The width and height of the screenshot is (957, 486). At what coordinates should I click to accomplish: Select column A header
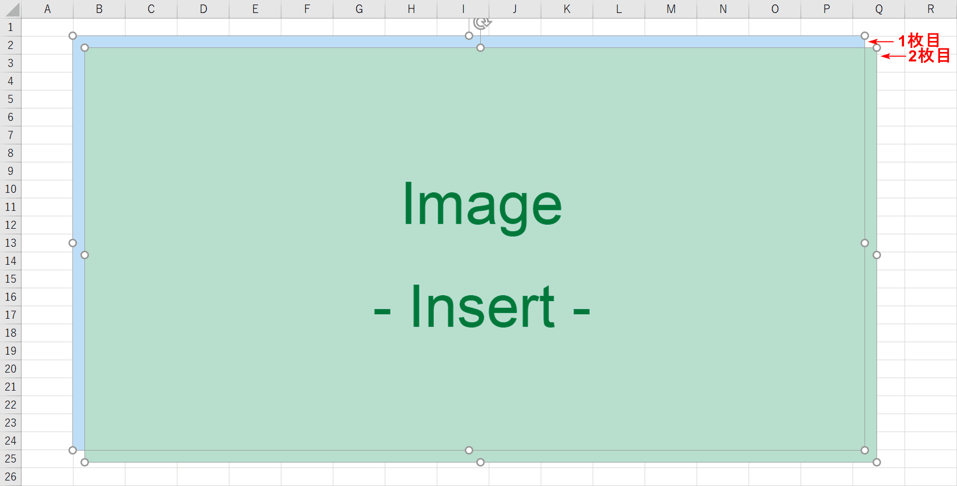[47, 9]
